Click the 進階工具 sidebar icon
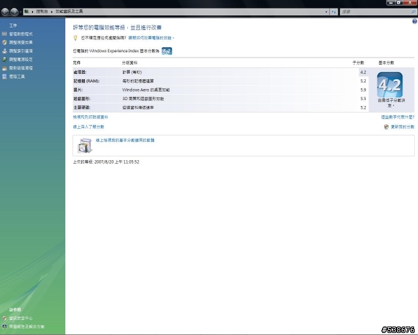418x335 pixels. [x=5, y=77]
